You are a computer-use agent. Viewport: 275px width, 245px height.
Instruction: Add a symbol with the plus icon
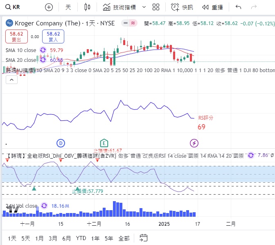(x=49, y=7)
